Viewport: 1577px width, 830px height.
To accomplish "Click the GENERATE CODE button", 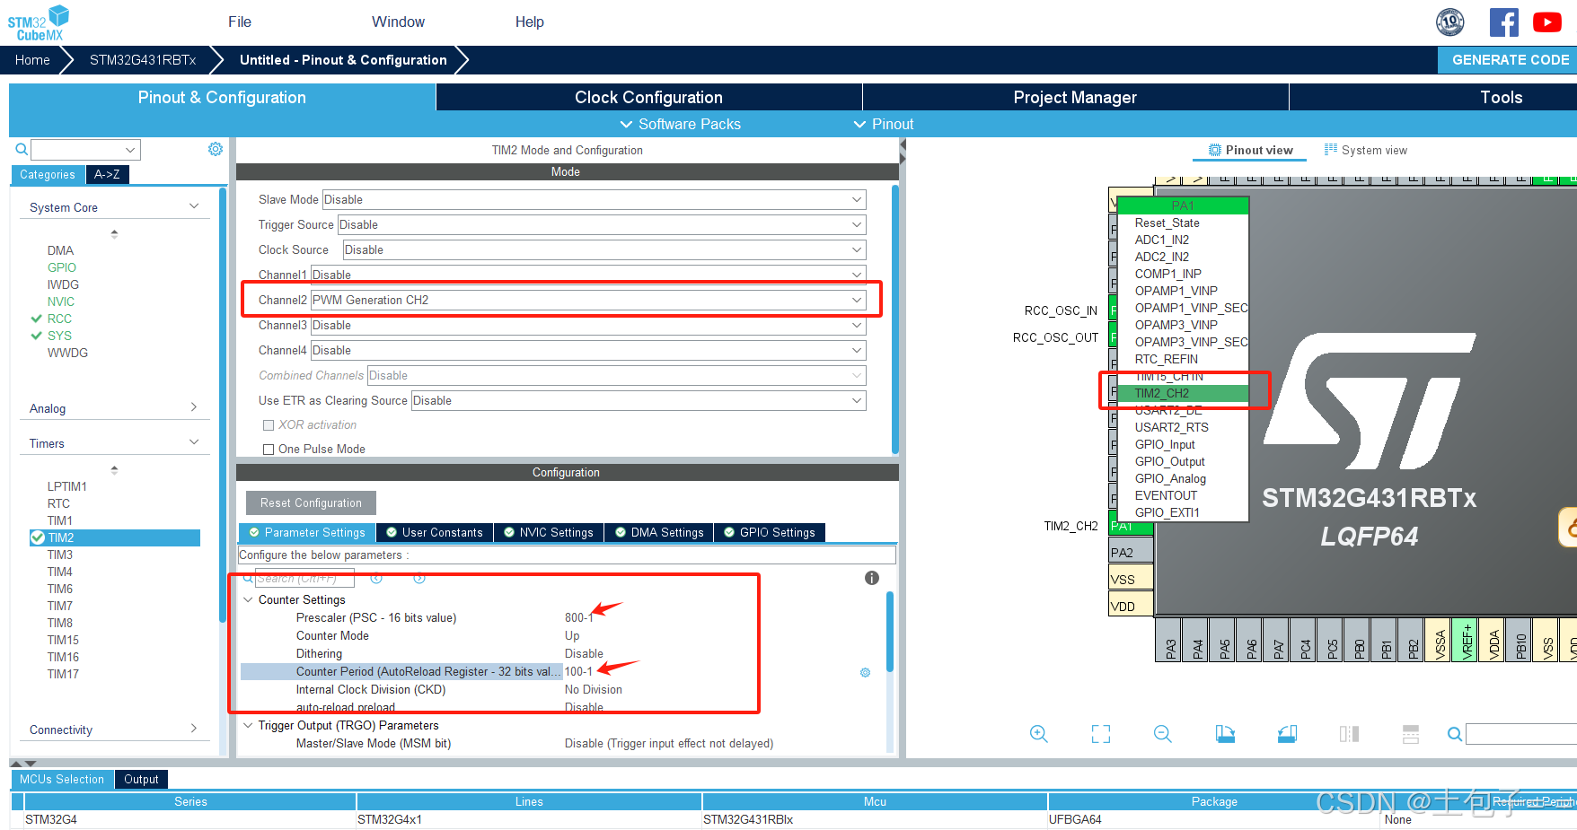I will coord(1510,59).
